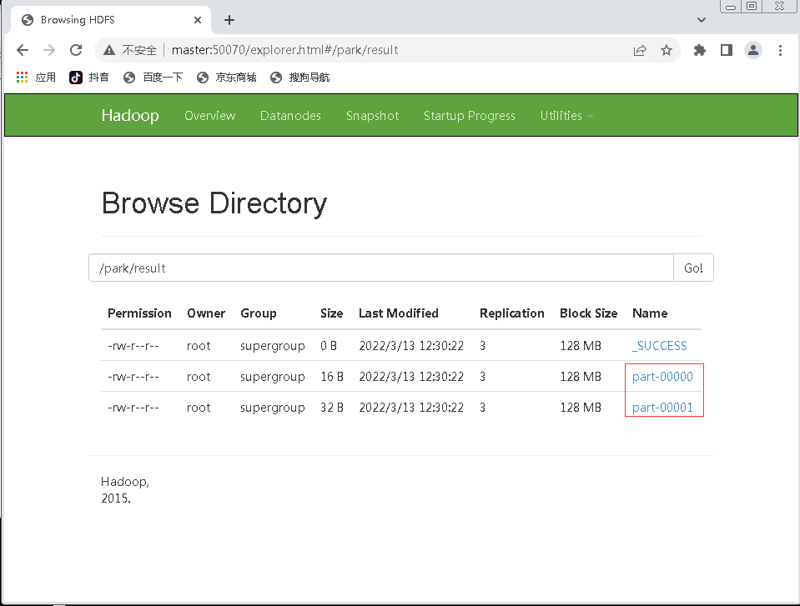800x606 pixels.
Task: Open the 百度一下 bookmark
Action: point(153,77)
